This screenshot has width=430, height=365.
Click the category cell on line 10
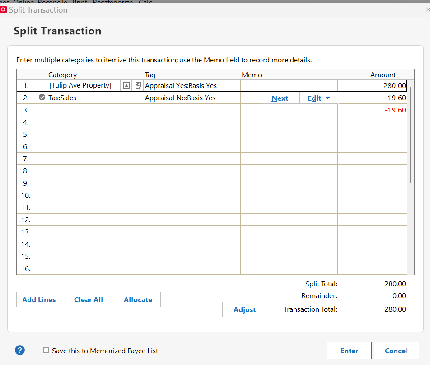95,195
